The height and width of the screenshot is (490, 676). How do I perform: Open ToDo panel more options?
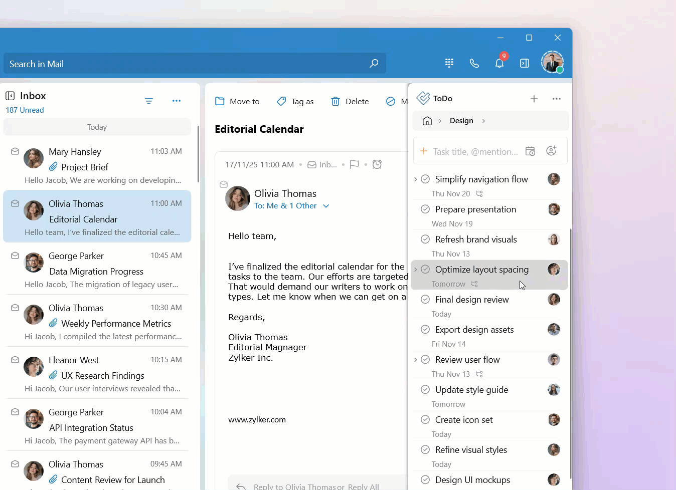pyautogui.click(x=557, y=99)
